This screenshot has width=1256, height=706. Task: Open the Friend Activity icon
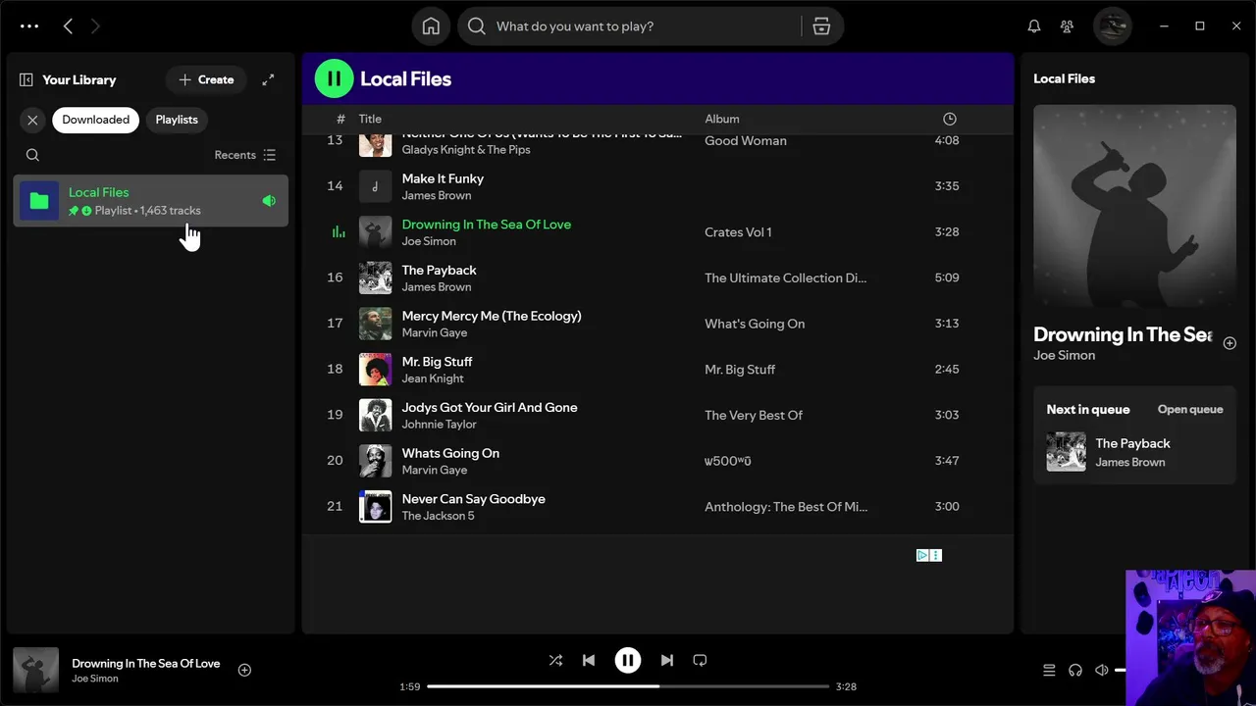(1067, 26)
